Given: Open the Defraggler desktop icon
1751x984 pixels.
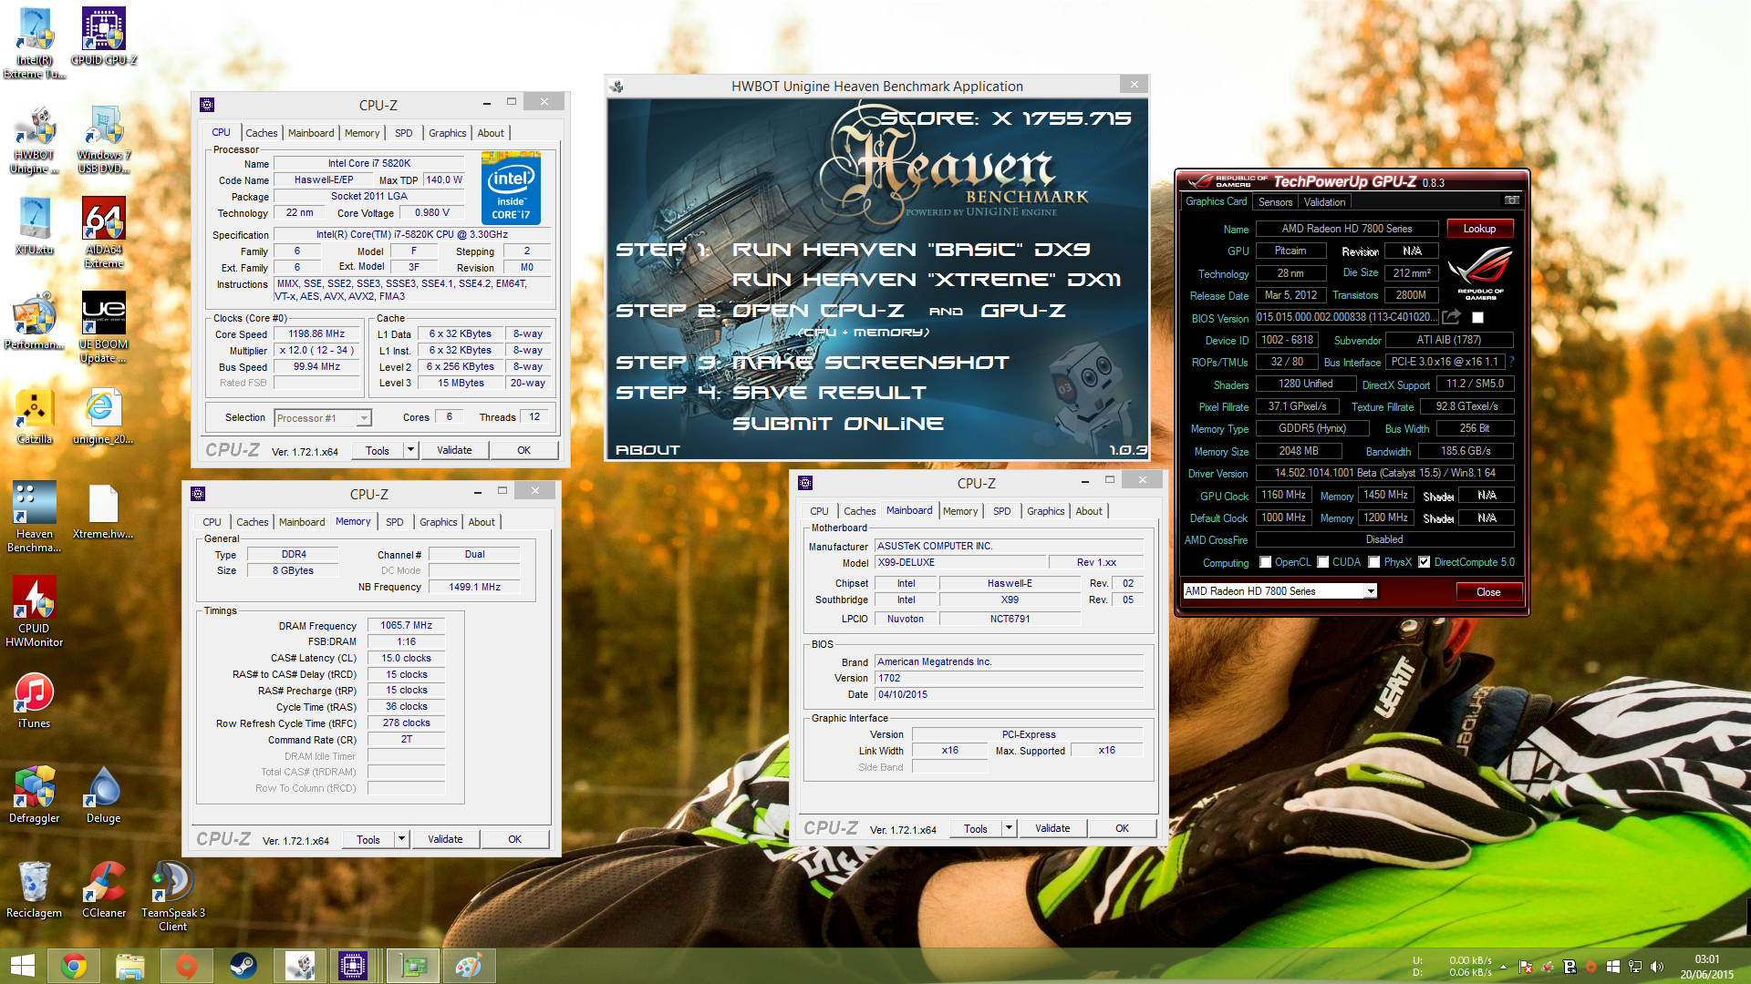Looking at the screenshot, I should pyautogui.click(x=35, y=794).
